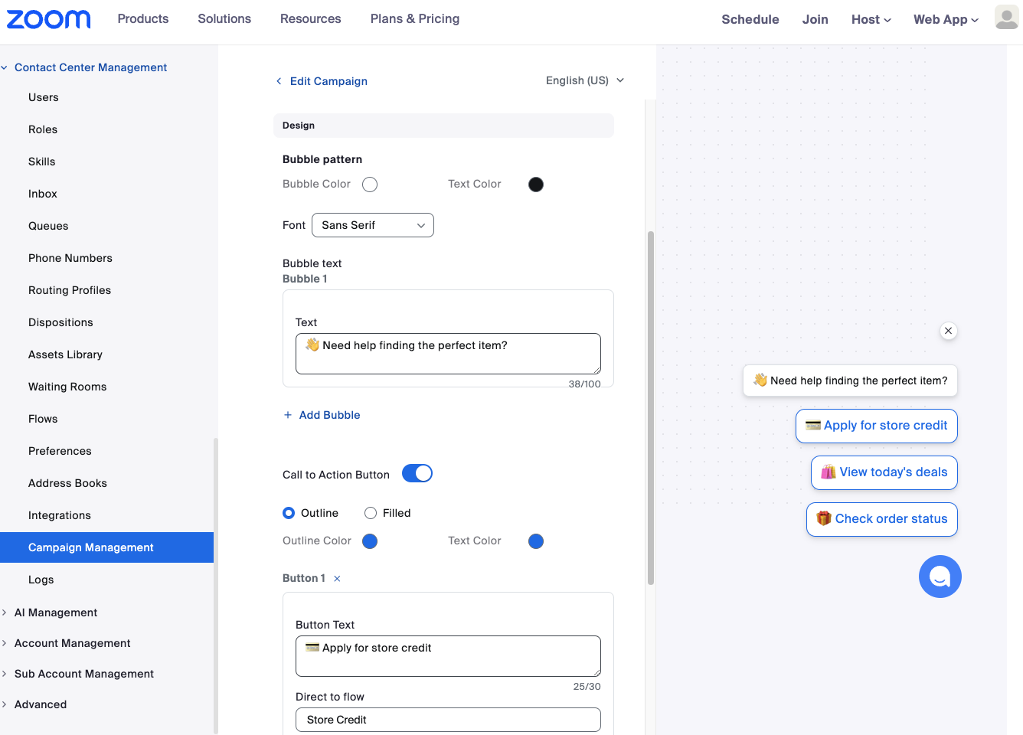Open the Host menu
This screenshot has height=735, width=1023.
[871, 20]
